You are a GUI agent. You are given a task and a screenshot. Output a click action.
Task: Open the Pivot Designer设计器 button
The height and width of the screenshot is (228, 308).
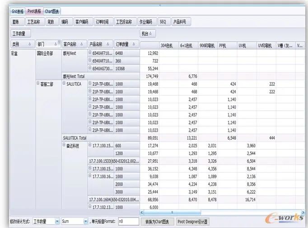click(193, 222)
